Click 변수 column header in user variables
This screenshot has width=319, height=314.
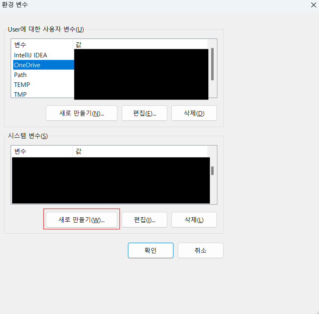[x=42, y=45]
